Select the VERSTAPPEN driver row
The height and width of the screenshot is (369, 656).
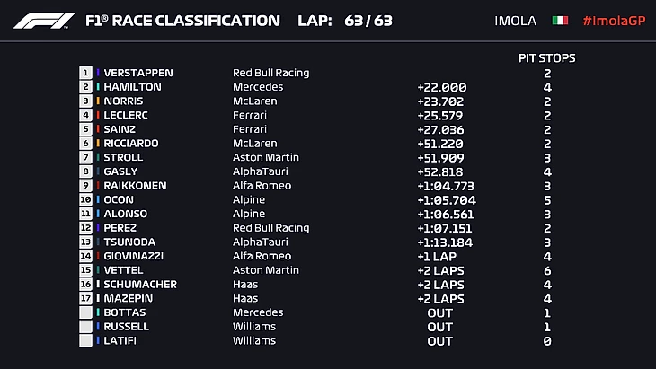[x=138, y=73]
